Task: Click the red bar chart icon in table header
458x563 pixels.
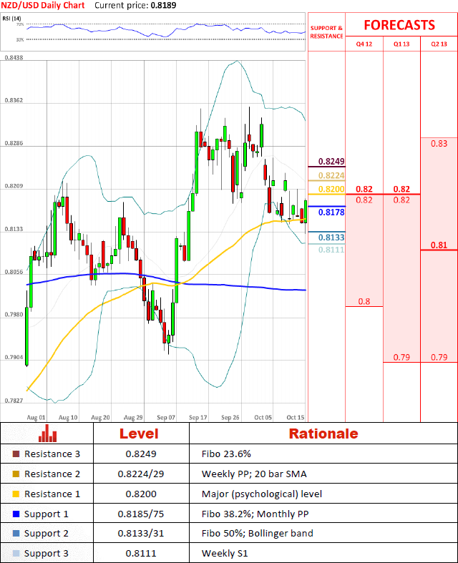Action: click(49, 434)
